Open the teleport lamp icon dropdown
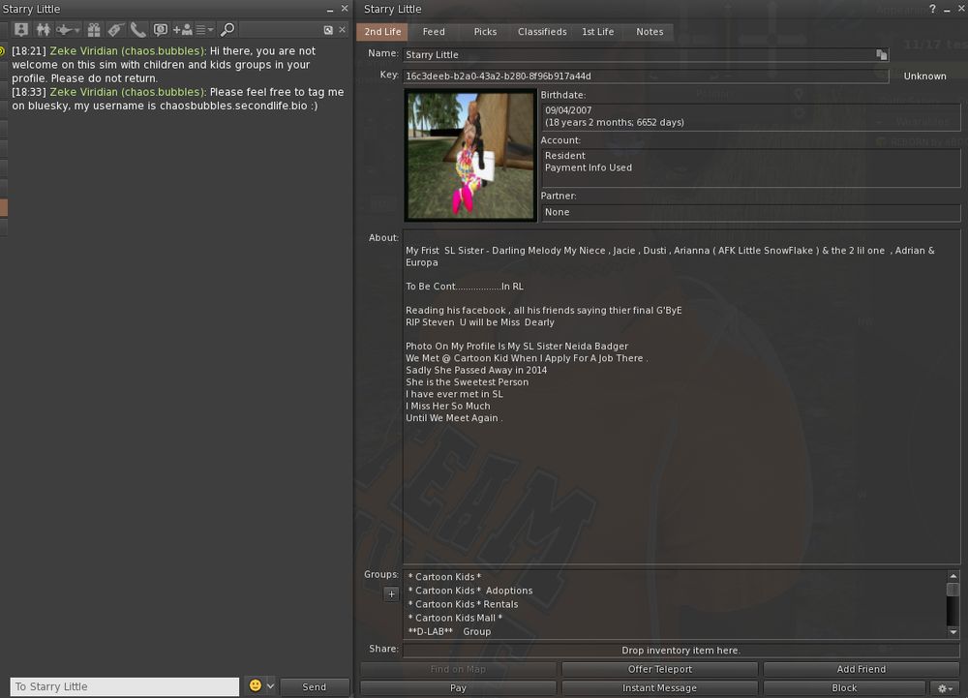The width and height of the screenshot is (968, 698). (68, 30)
